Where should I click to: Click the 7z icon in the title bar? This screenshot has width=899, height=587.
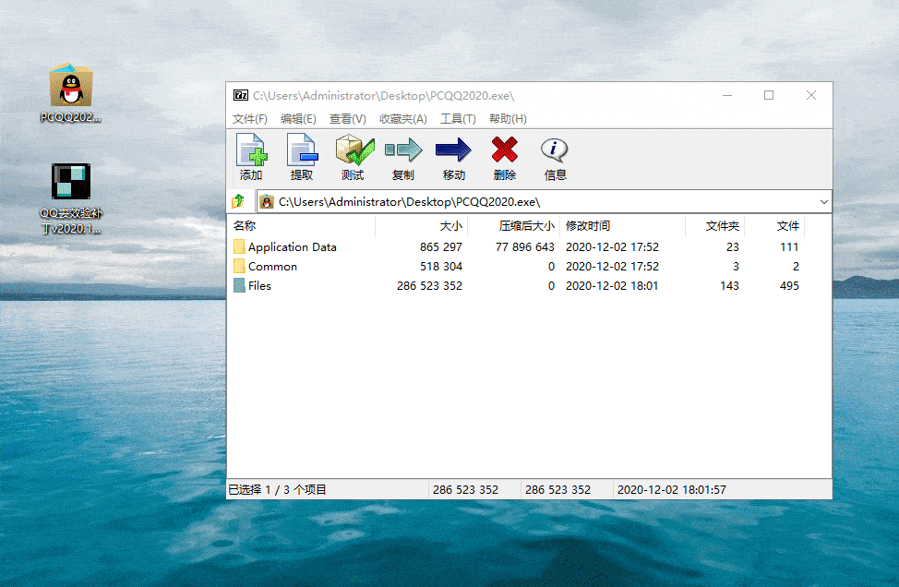pyautogui.click(x=241, y=95)
